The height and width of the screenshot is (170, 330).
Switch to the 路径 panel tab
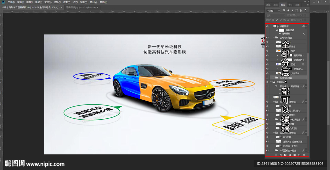(x=276, y=5)
